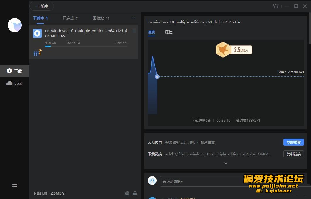Click the 复制链接 button
311x199 pixels.
click(x=294, y=154)
